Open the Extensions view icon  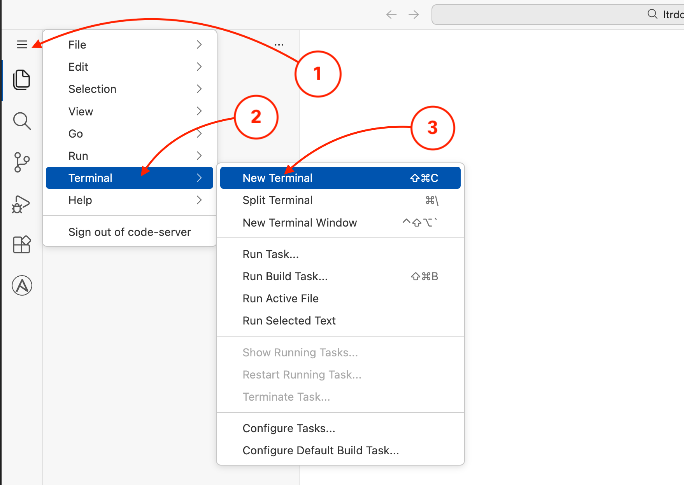click(x=22, y=245)
